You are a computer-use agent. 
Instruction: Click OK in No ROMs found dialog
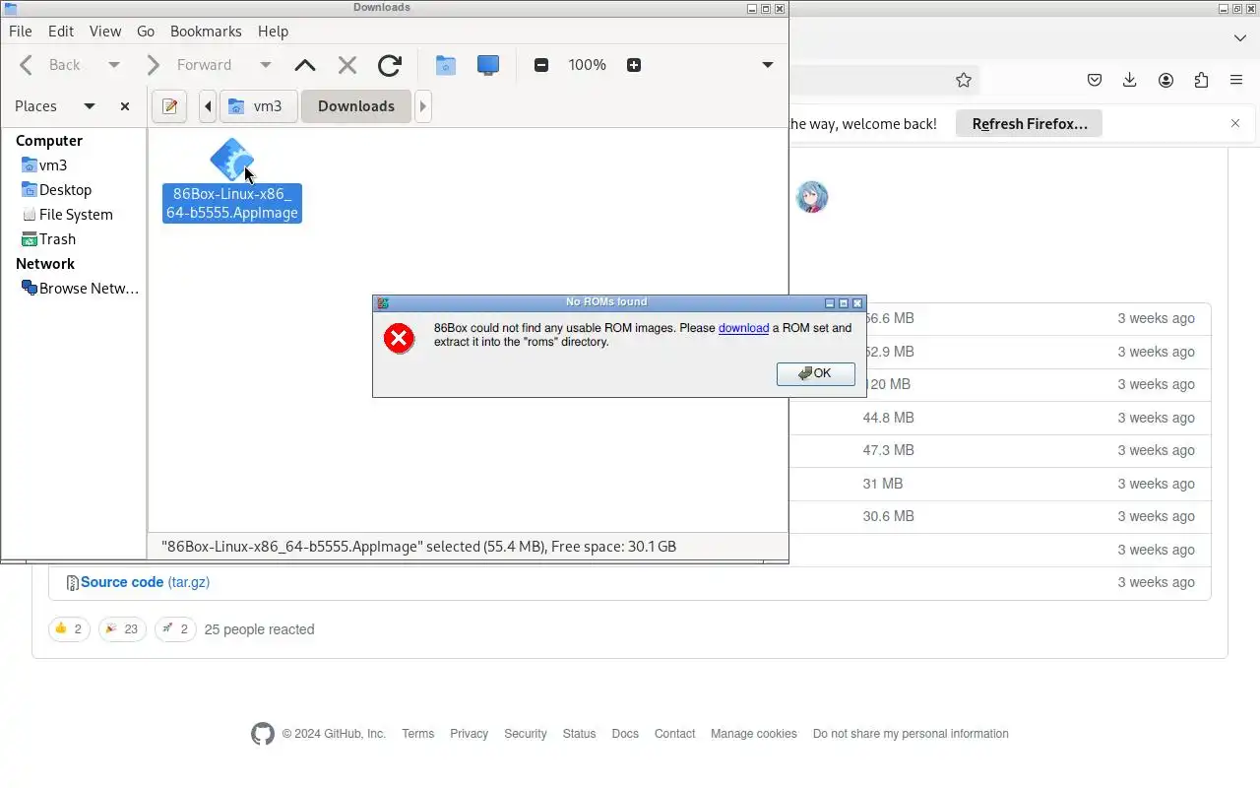(x=816, y=373)
